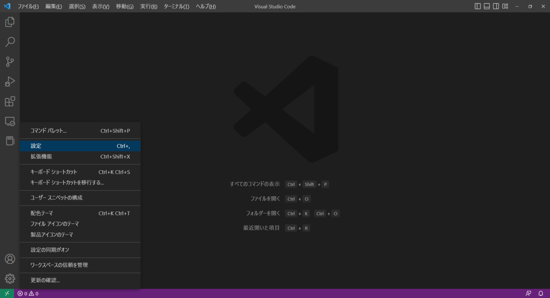Viewport: 550px width, 298px height.
Task: Open the Run and Debug view
Action: pos(9,81)
